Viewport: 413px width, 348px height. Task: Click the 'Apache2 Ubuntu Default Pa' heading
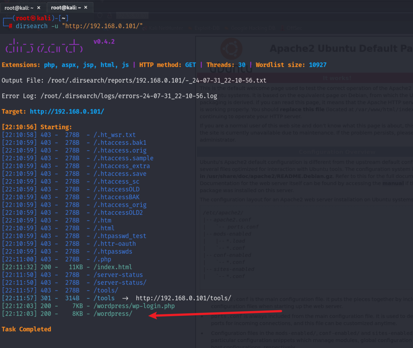coord(341,48)
